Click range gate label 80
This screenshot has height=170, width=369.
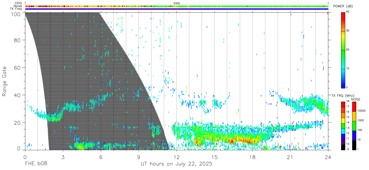[17, 40]
